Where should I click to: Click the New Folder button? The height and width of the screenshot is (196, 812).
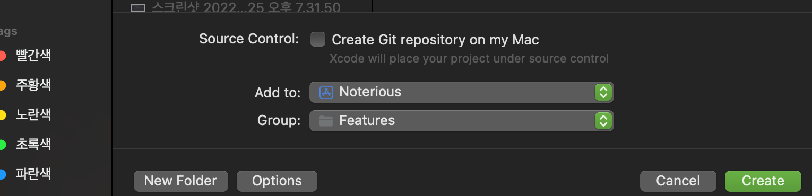(x=180, y=181)
